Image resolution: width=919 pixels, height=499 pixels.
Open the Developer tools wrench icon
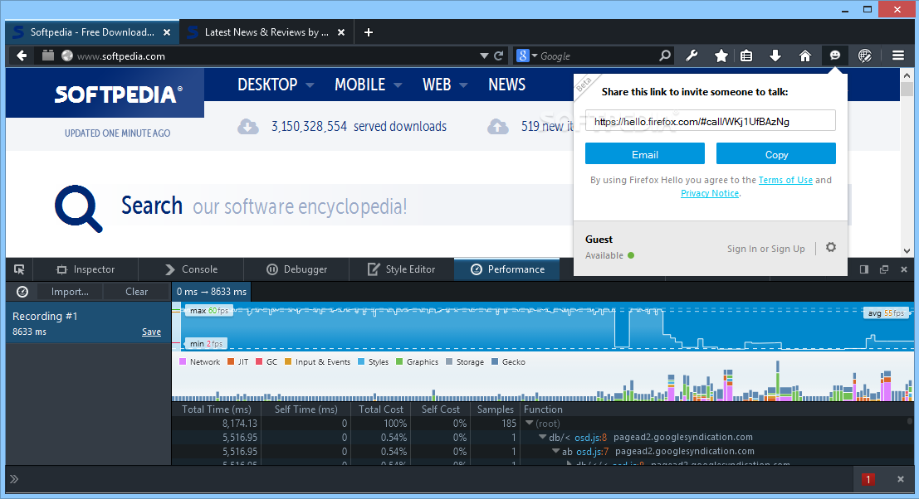click(x=692, y=56)
